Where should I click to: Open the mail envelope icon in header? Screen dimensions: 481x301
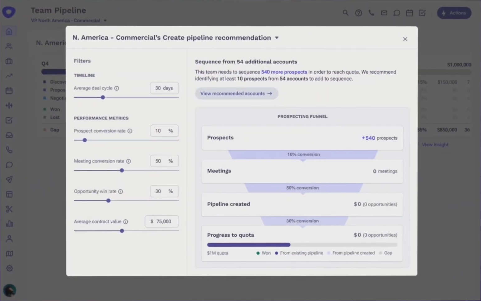click(x=384, y=13)
